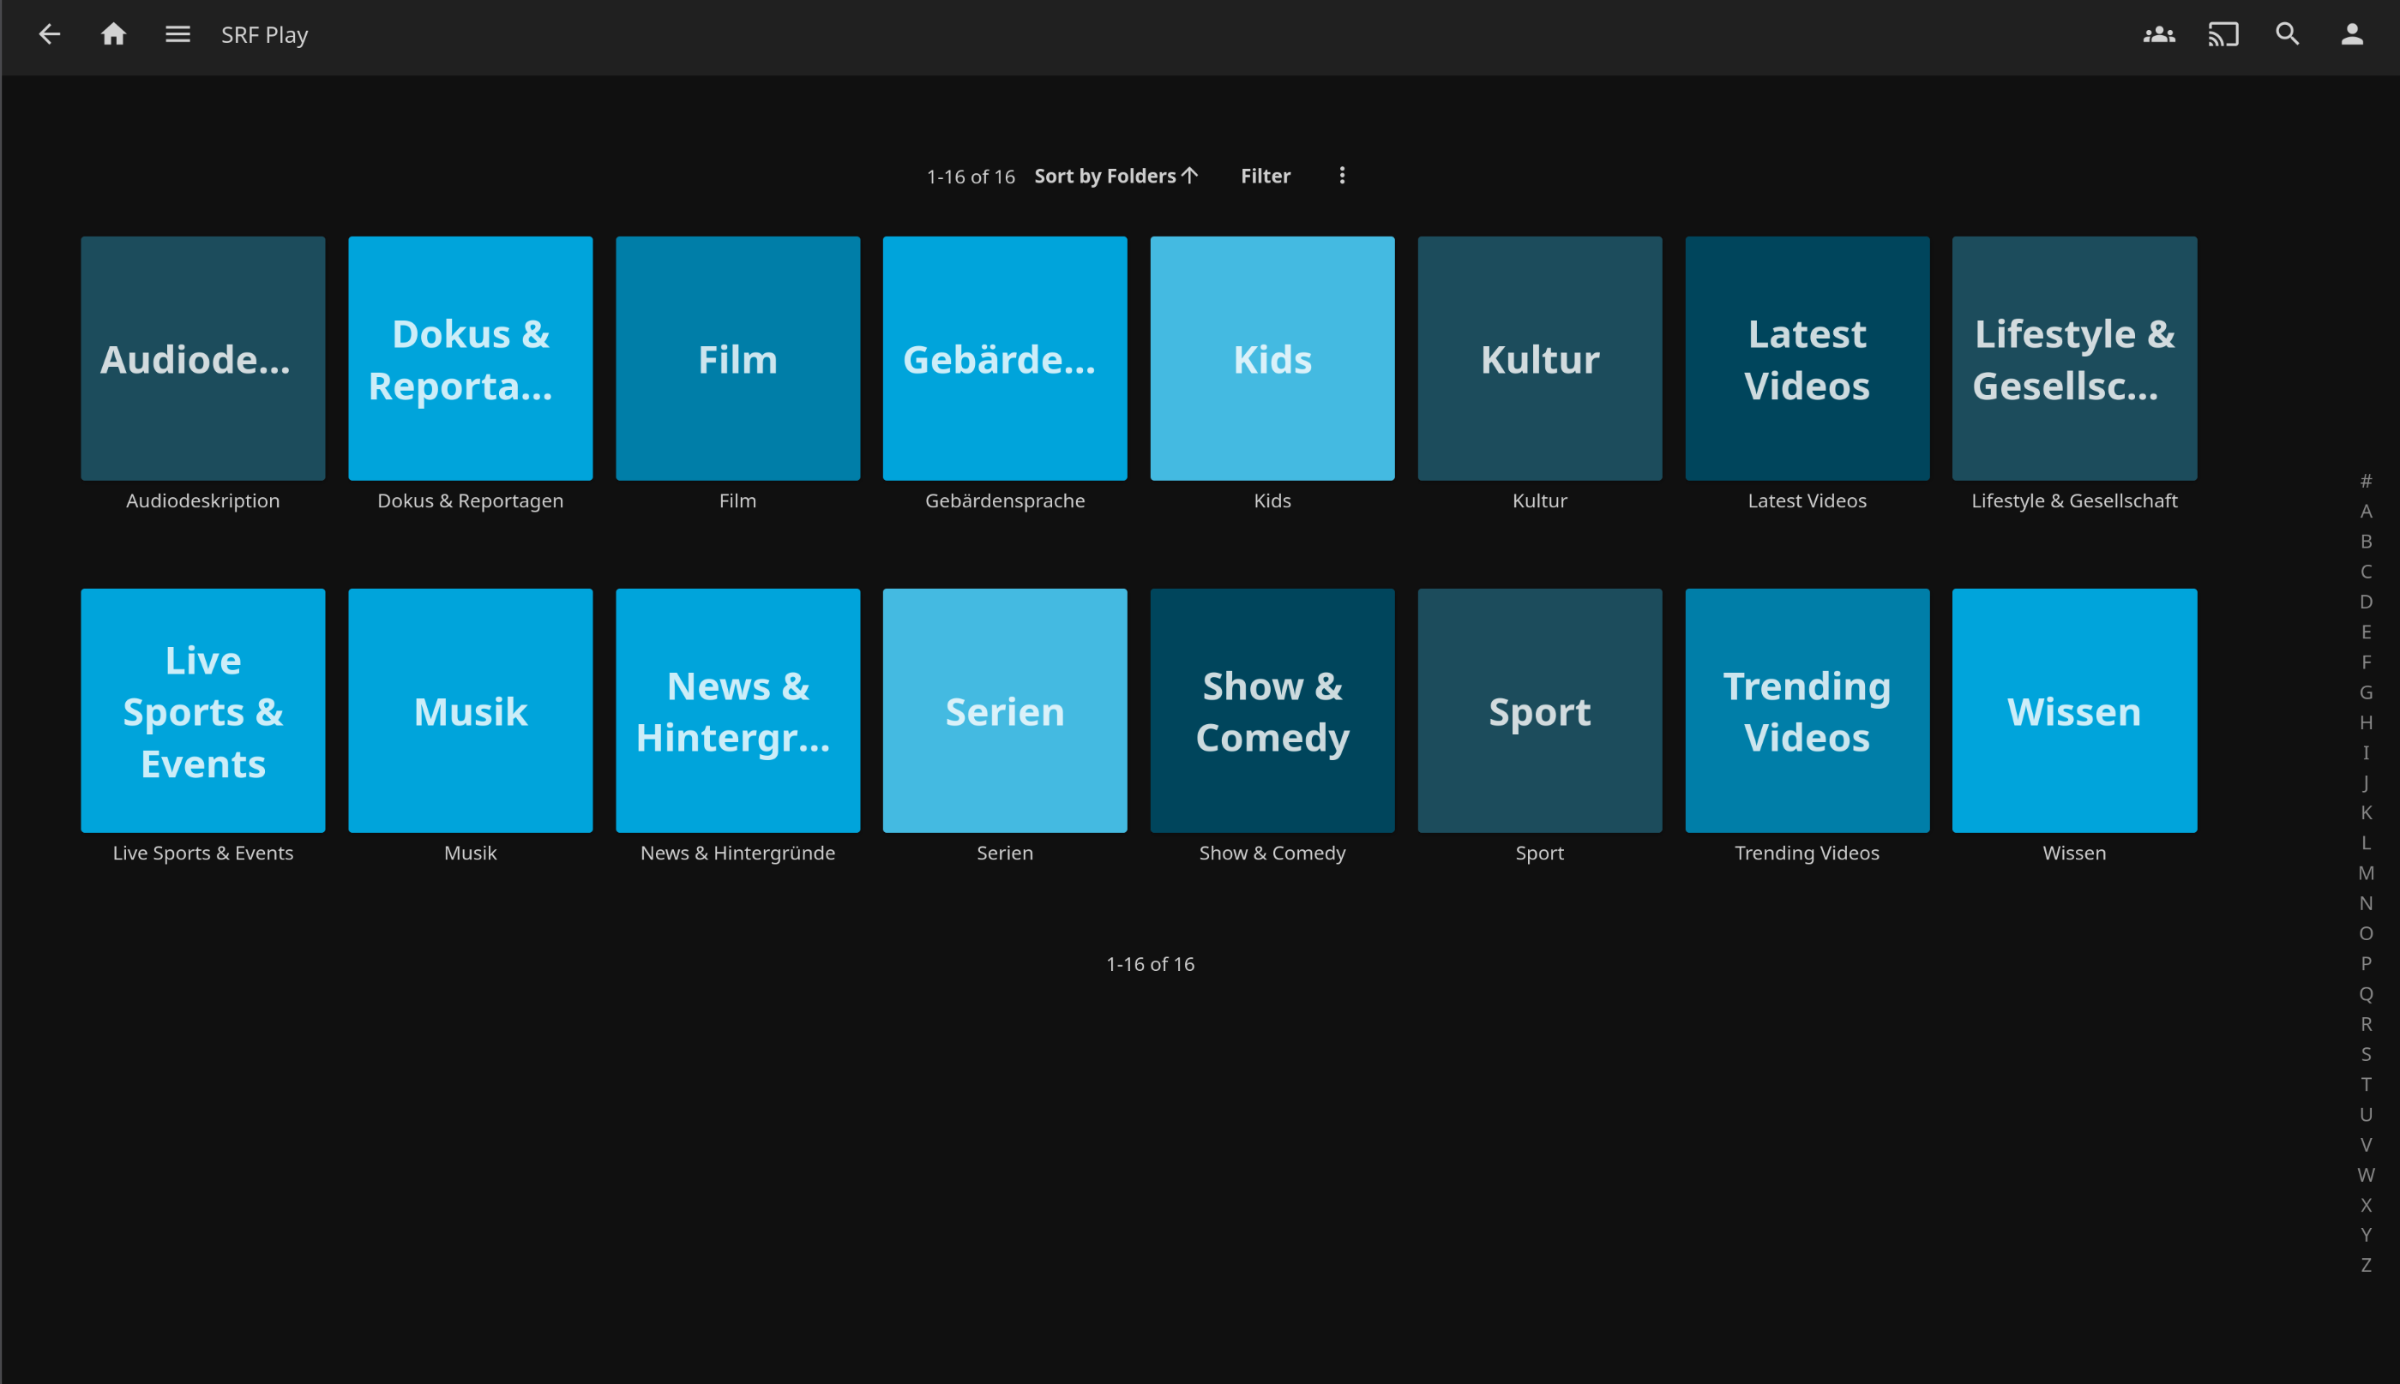This screenshot has height=1384, width=2400.
Task: Go to the home screen icon
Action: pyautogui.click(x=113, y=35)
